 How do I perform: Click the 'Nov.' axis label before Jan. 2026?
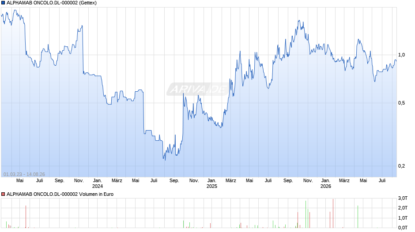pyautogui.click(x=308, y=181)
